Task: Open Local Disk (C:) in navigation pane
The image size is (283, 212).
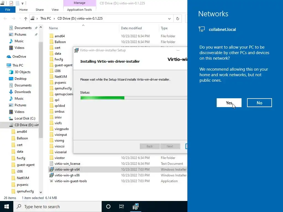Action: [25, 118]
